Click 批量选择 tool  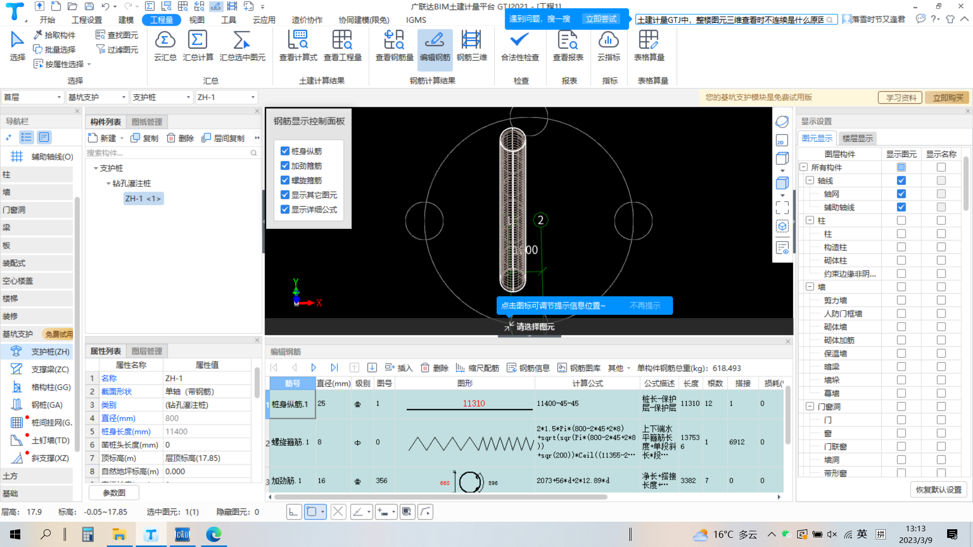pyautogui.click(x=54, y=49)
